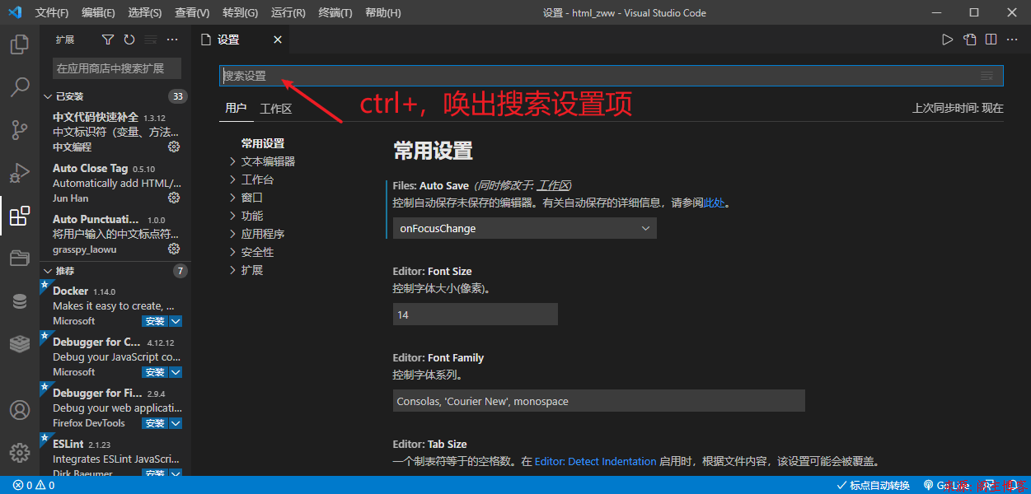Viewport: 1031px width, 494px height.
Task: Open the 帮助(H) menu
Action: tap(382, 13)
